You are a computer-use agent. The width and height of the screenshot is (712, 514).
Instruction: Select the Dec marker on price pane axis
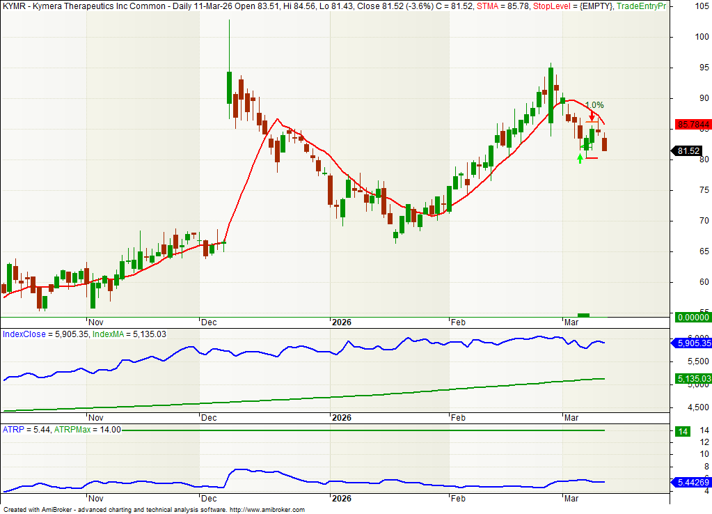coord(207,322)
